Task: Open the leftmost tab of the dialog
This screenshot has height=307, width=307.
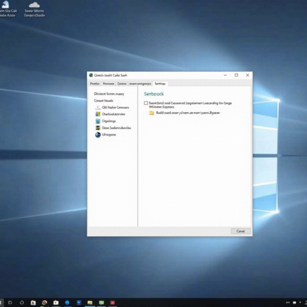Action: pyautogui.click(x=94, y=84)
